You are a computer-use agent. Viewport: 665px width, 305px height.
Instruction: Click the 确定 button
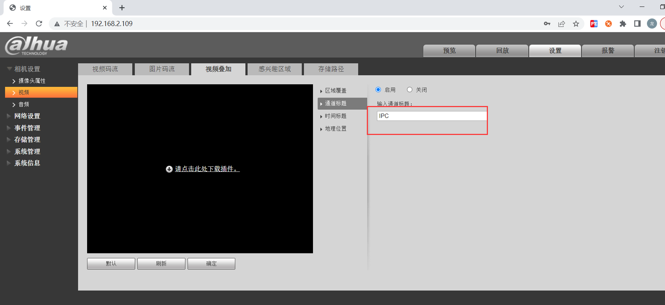[x=211, y=264]
